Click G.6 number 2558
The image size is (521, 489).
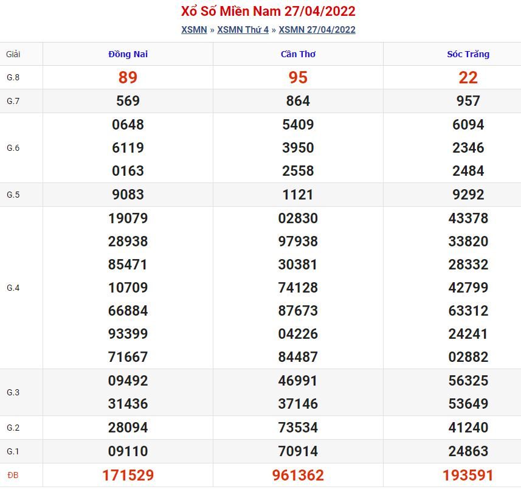click(x=298, y=171)
